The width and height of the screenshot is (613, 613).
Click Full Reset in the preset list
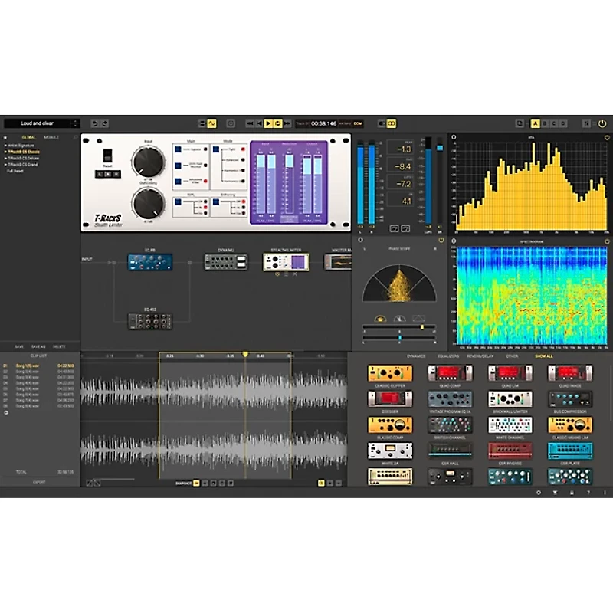pyautogui.click(x=17, y=171)
